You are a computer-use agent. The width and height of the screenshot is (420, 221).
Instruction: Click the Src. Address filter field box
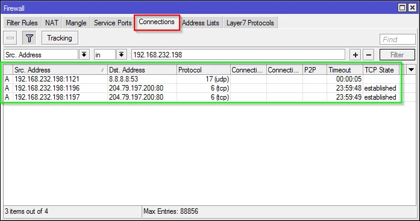point(41,55)
